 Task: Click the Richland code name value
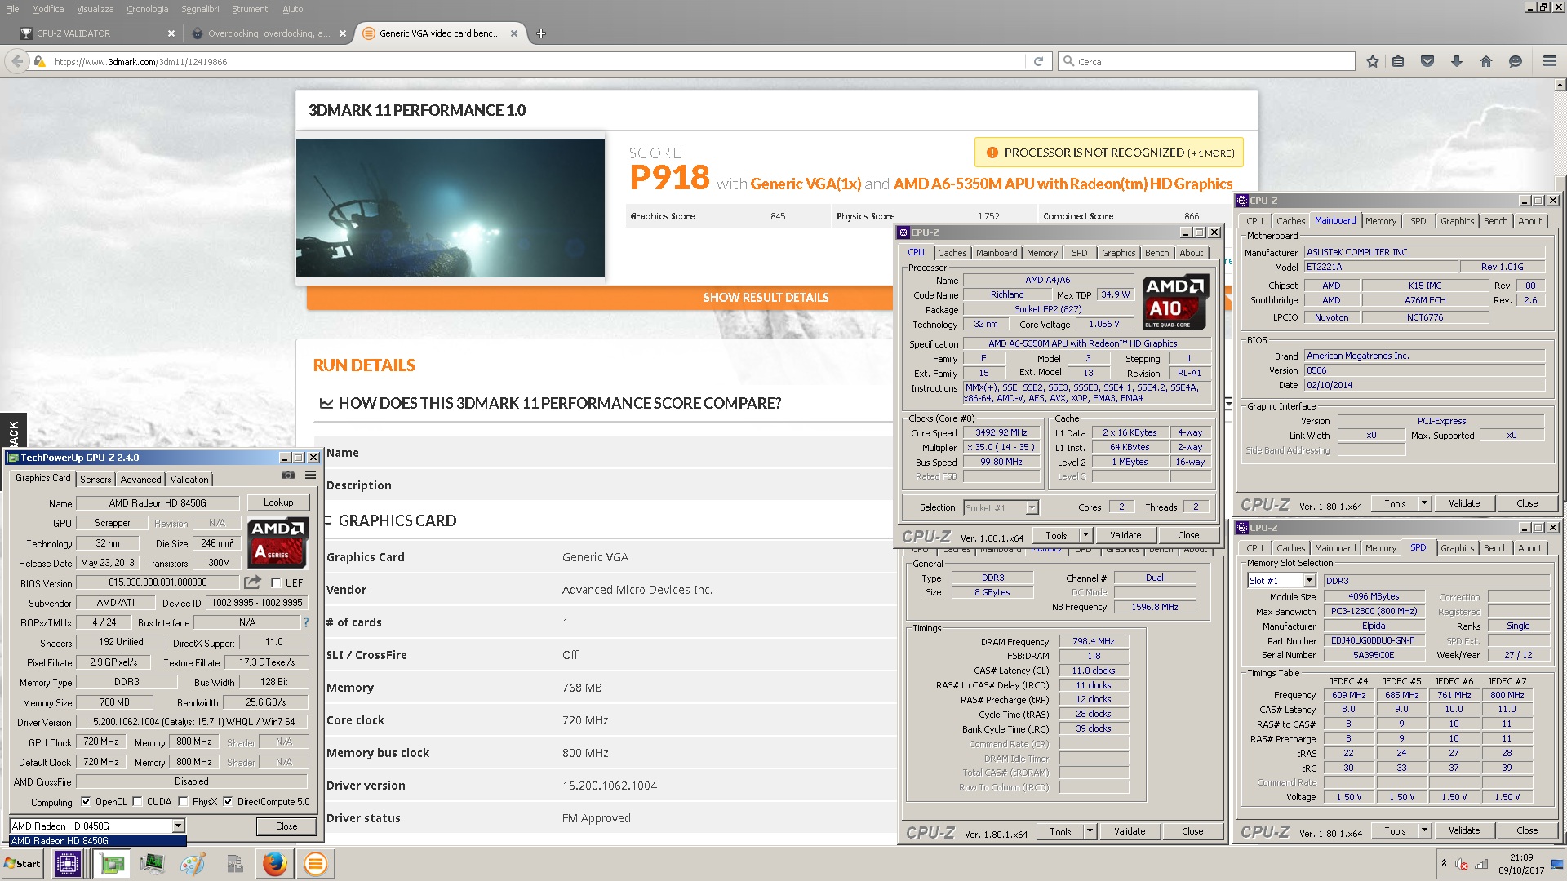pyautogui.click(x=1007, y=294)
